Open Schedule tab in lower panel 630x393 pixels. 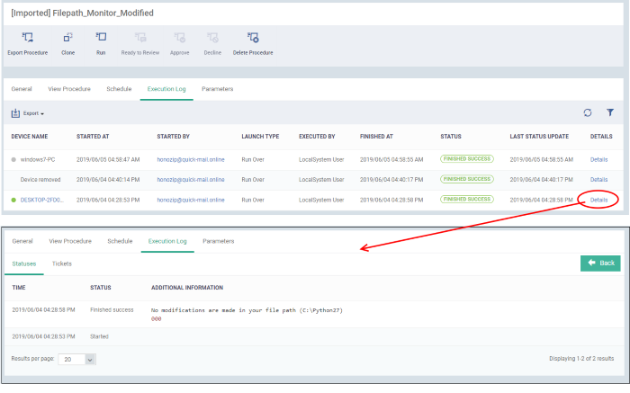[x=120, y=241]
